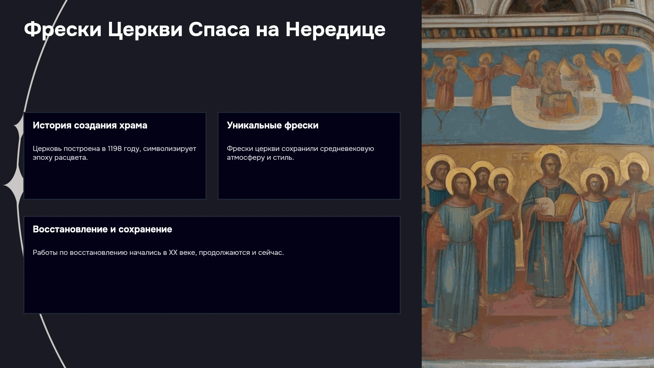Click the text about the church built in 1198
Screen dimensions: 654x368
(x=114, y=153)
